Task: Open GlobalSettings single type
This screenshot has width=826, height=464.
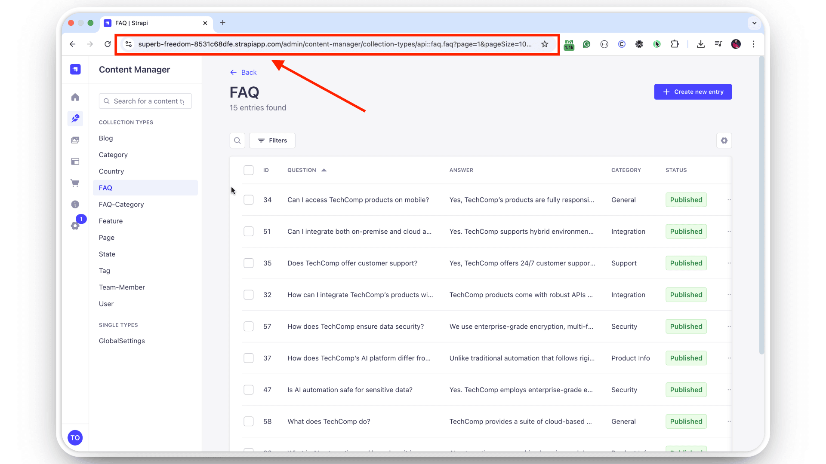Action: [122, 341]
